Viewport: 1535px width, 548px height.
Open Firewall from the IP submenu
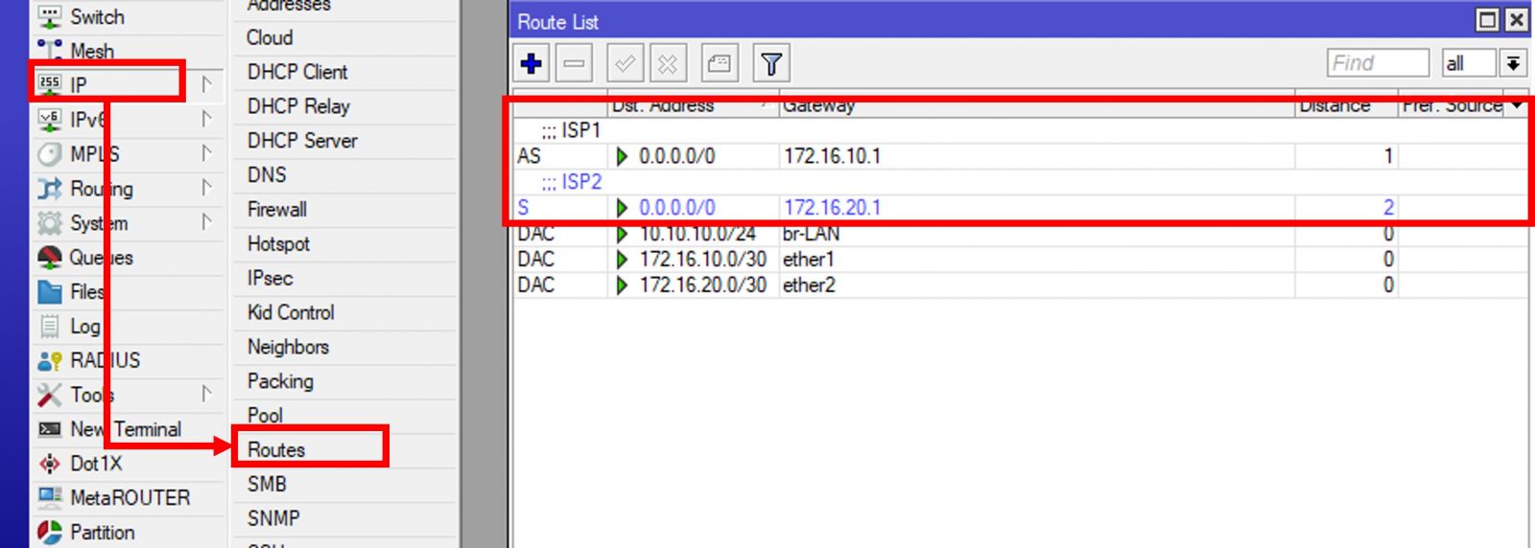(277, 209)
